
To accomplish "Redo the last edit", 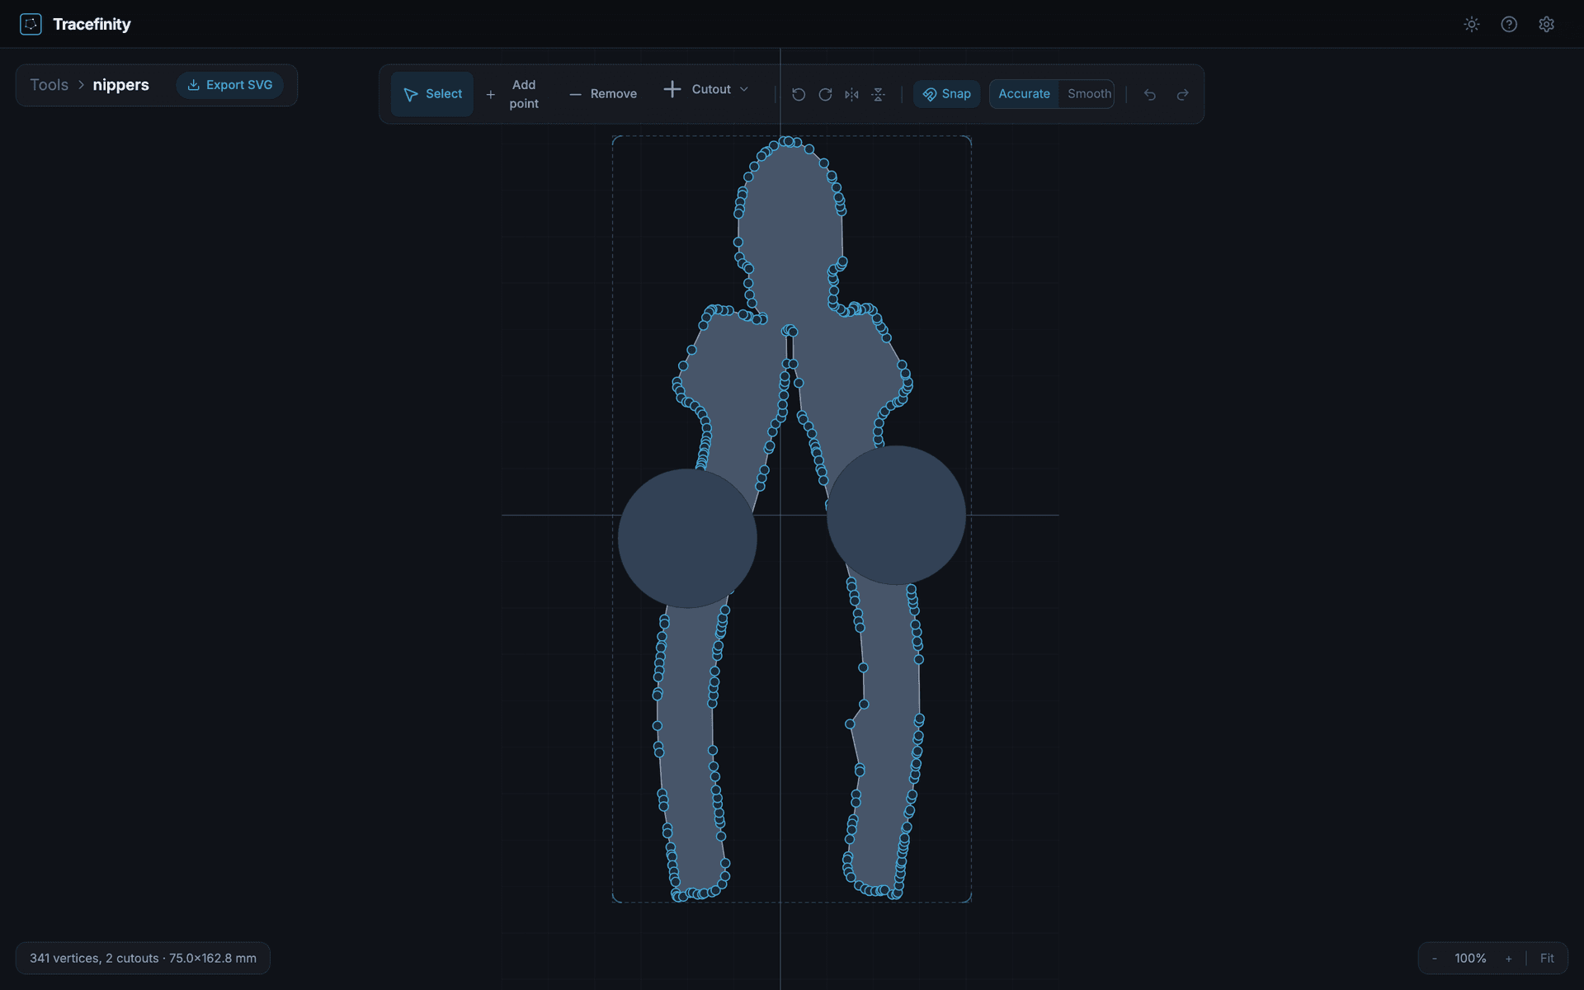I will click(x=1182, y=95).
